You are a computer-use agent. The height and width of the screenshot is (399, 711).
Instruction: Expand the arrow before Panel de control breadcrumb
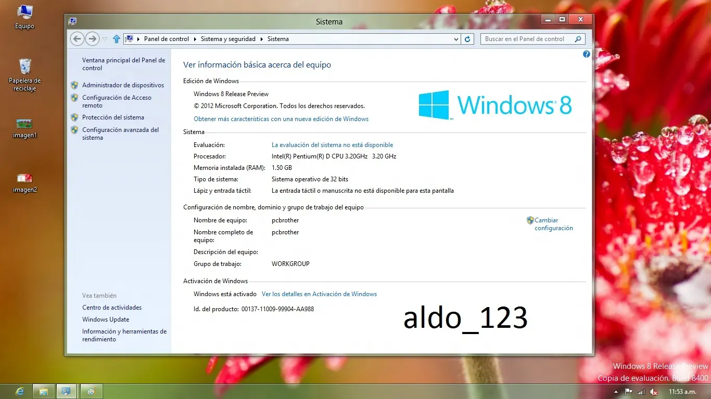click(x=138, y=39)
